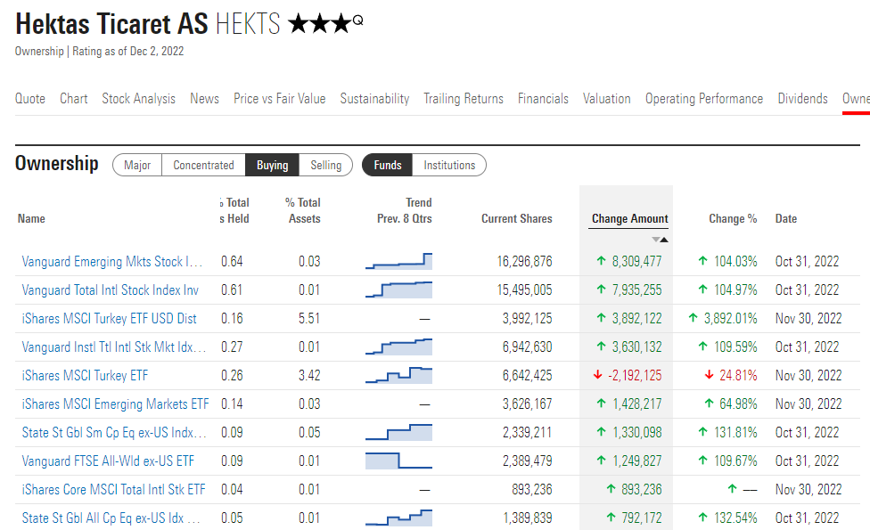Open the Price vs Fair Value tab
Image resolution: width=870 pixels, height=530 pixels.
pos(280,99)
